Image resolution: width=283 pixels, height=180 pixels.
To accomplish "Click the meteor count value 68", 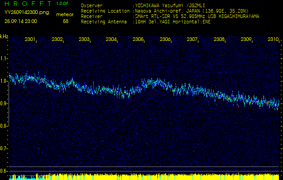I will 66,21.
